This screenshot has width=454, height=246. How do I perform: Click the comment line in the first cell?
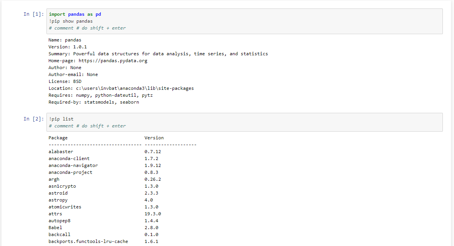pos(87,28)
